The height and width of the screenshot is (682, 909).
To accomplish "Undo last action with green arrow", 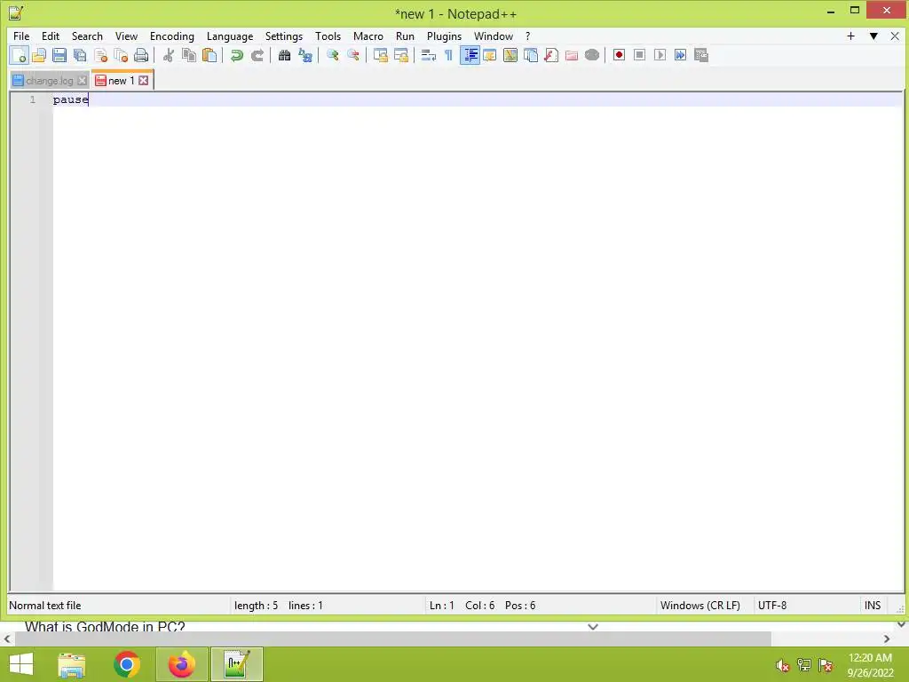I will pos(236,55).
